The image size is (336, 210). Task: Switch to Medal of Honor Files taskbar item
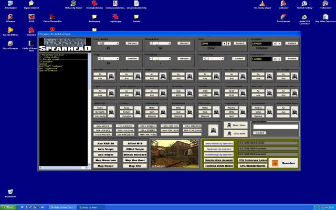tap(63, 207)
